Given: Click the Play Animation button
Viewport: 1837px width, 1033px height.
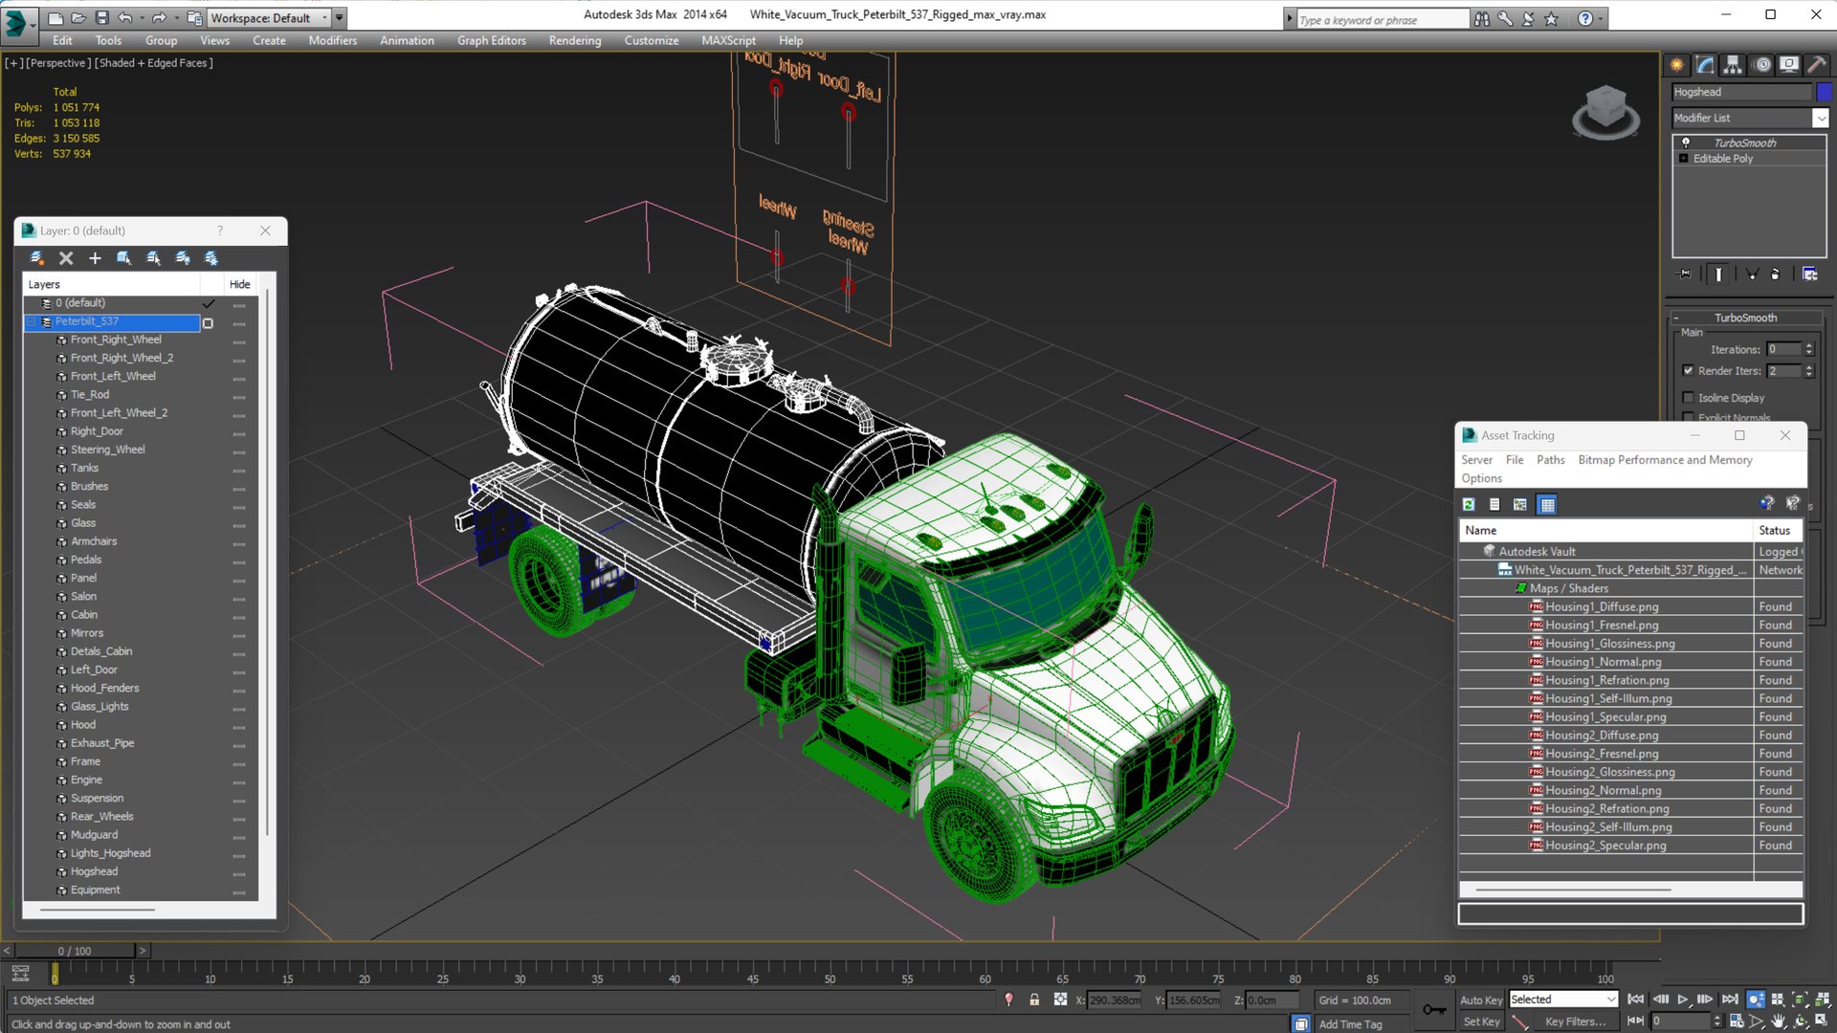Looking at the screenshot, I should click(x=1683, y=1000).
